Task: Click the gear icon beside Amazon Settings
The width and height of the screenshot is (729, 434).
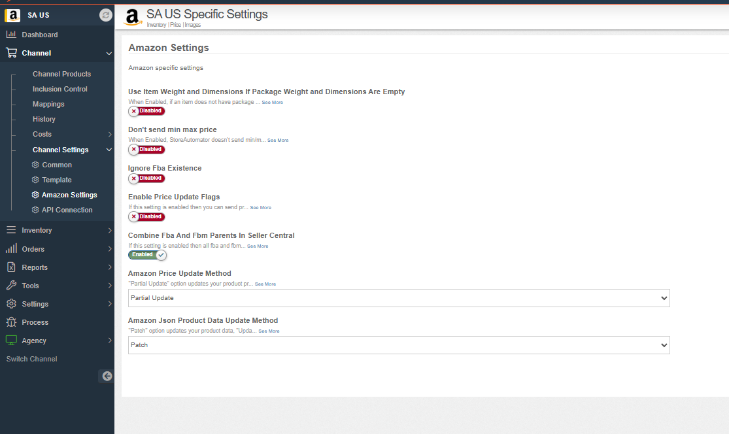Action: [35, 195]
